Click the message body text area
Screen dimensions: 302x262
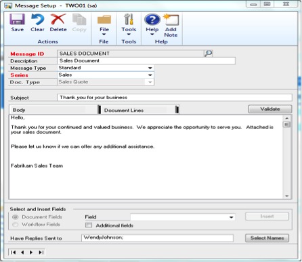pyautogui.click(x=146, y=157)
